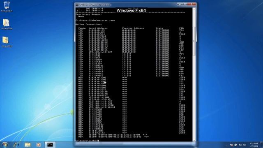
Task: Close the cmd.exe window
Action: (191, 4)
